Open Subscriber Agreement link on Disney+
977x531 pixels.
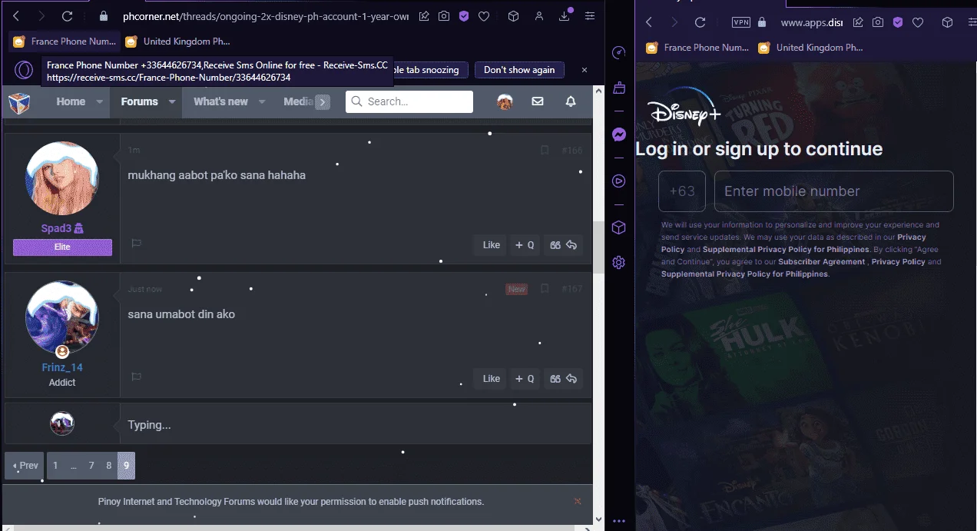(x=822, y=262)
